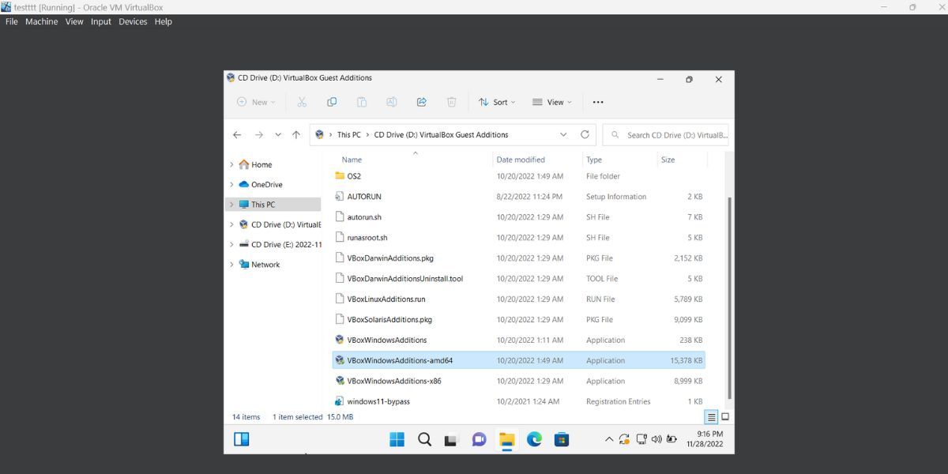948x474 pixels.
Task: Expand the Home tree node
Action: pos(231,164)
